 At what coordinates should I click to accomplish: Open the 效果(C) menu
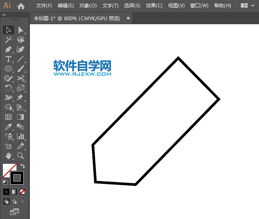[154, 6]
